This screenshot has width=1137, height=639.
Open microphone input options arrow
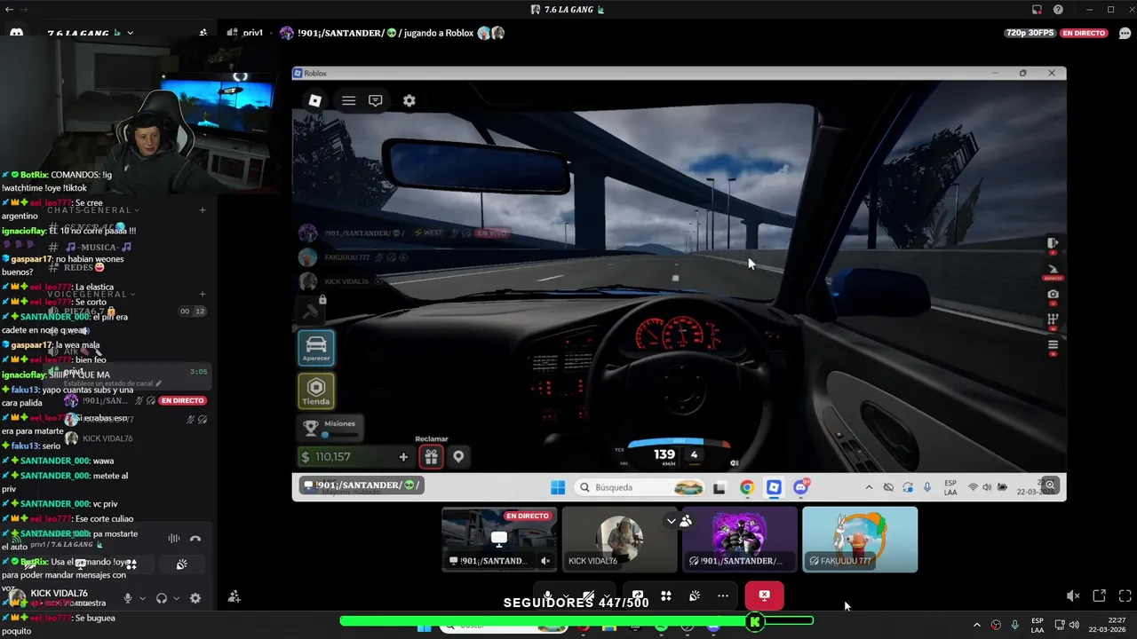tap(142, 598)
